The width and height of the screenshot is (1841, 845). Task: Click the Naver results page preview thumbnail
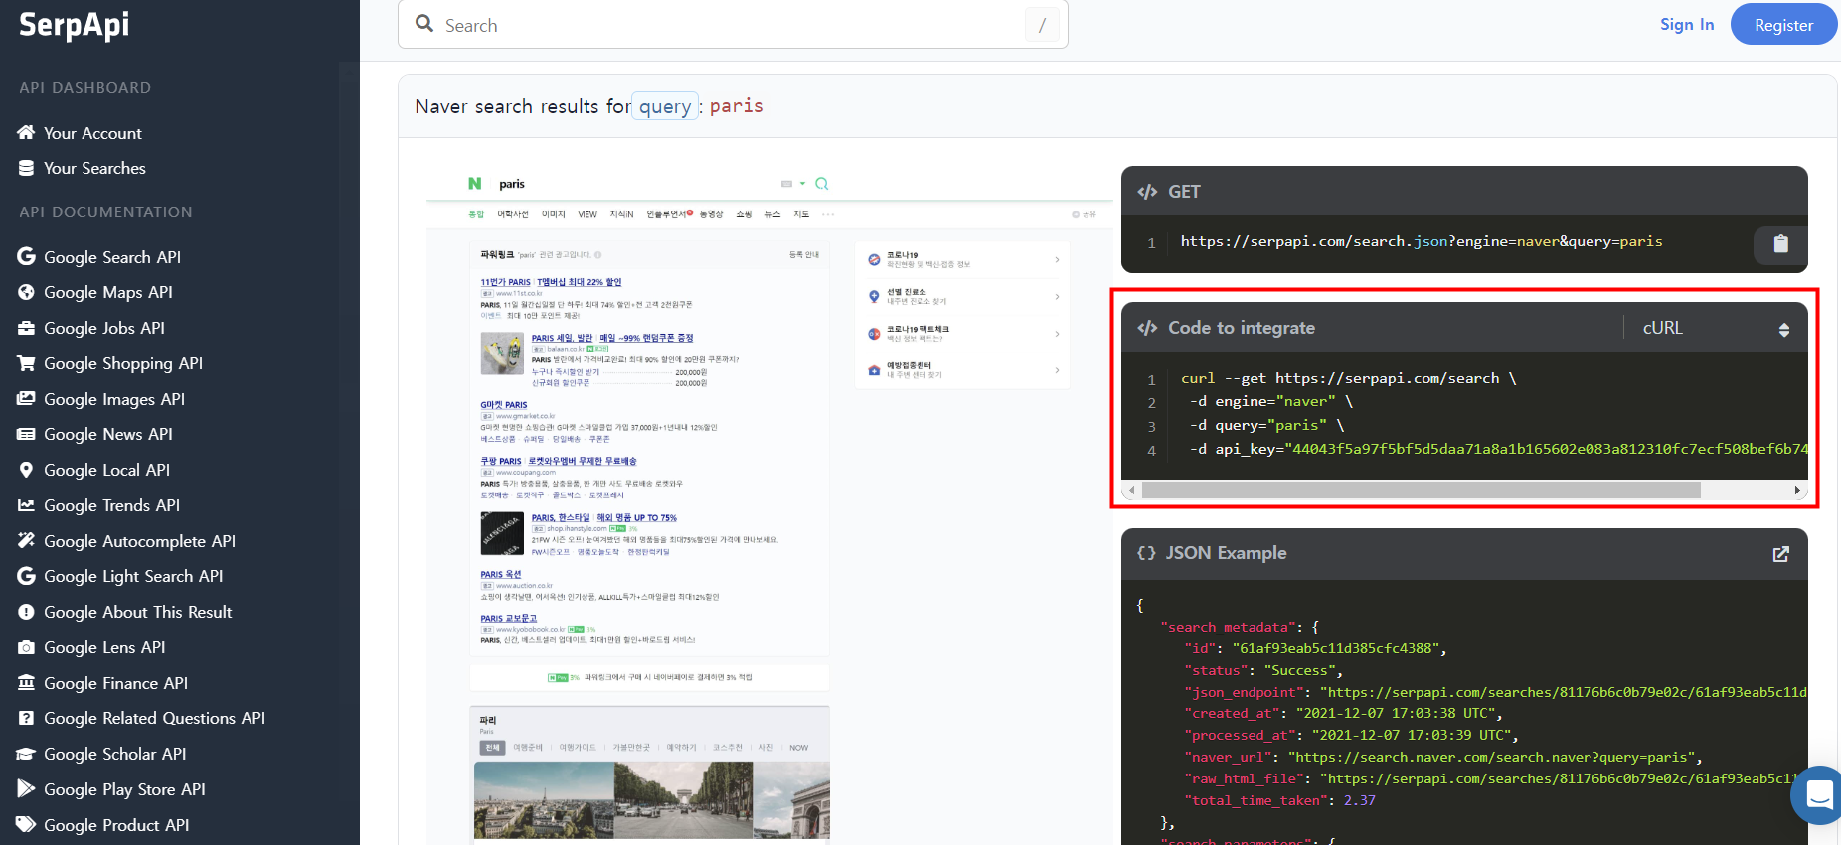(769, 504)
